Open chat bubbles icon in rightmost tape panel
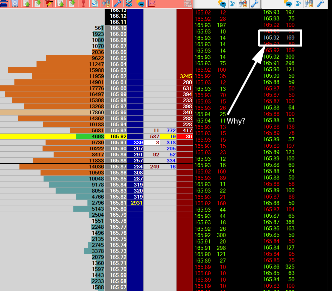This screenshot has height=291, width=332. (288, 4)
